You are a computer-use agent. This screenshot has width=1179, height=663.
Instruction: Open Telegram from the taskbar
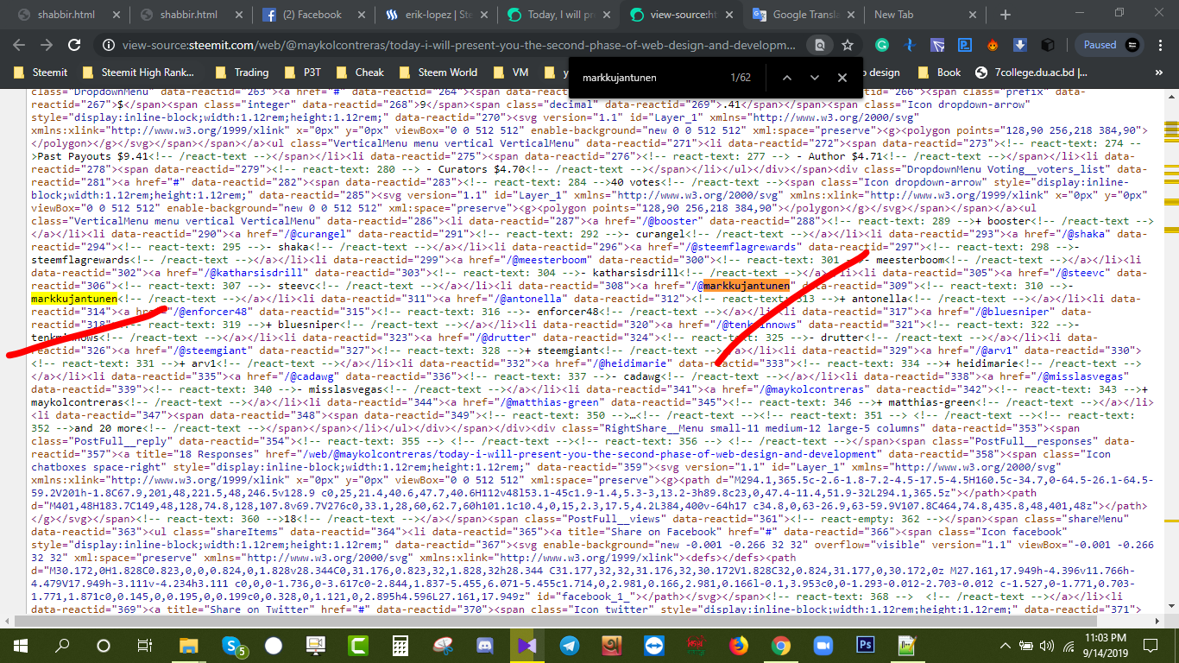569,646
